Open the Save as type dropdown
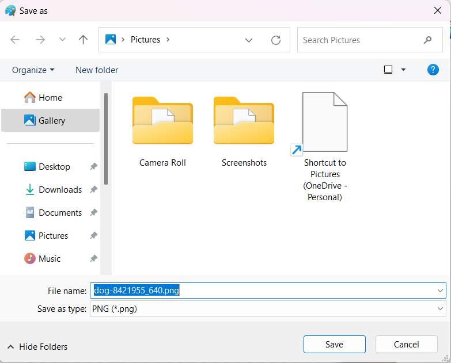The width and height of the screenshot is (451, 363). point(441,309)
